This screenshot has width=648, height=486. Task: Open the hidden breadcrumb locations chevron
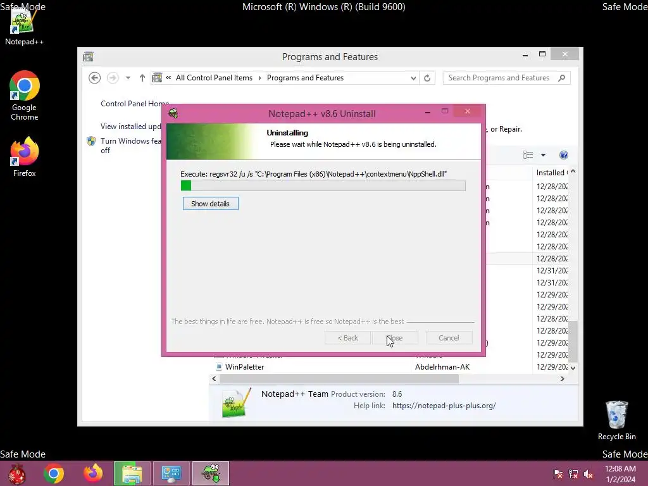point(168,77)
